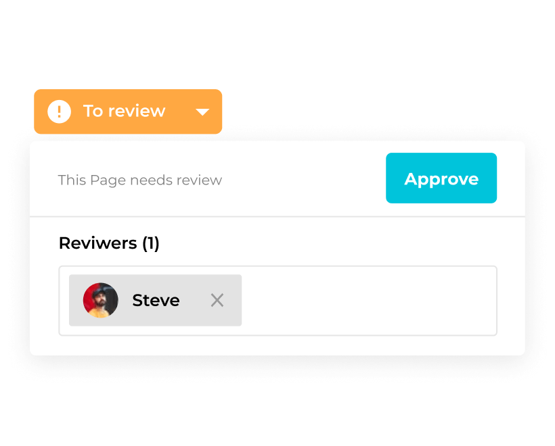
Task: Open the bearded man's photo thumbnail
Action: (101, 300)
